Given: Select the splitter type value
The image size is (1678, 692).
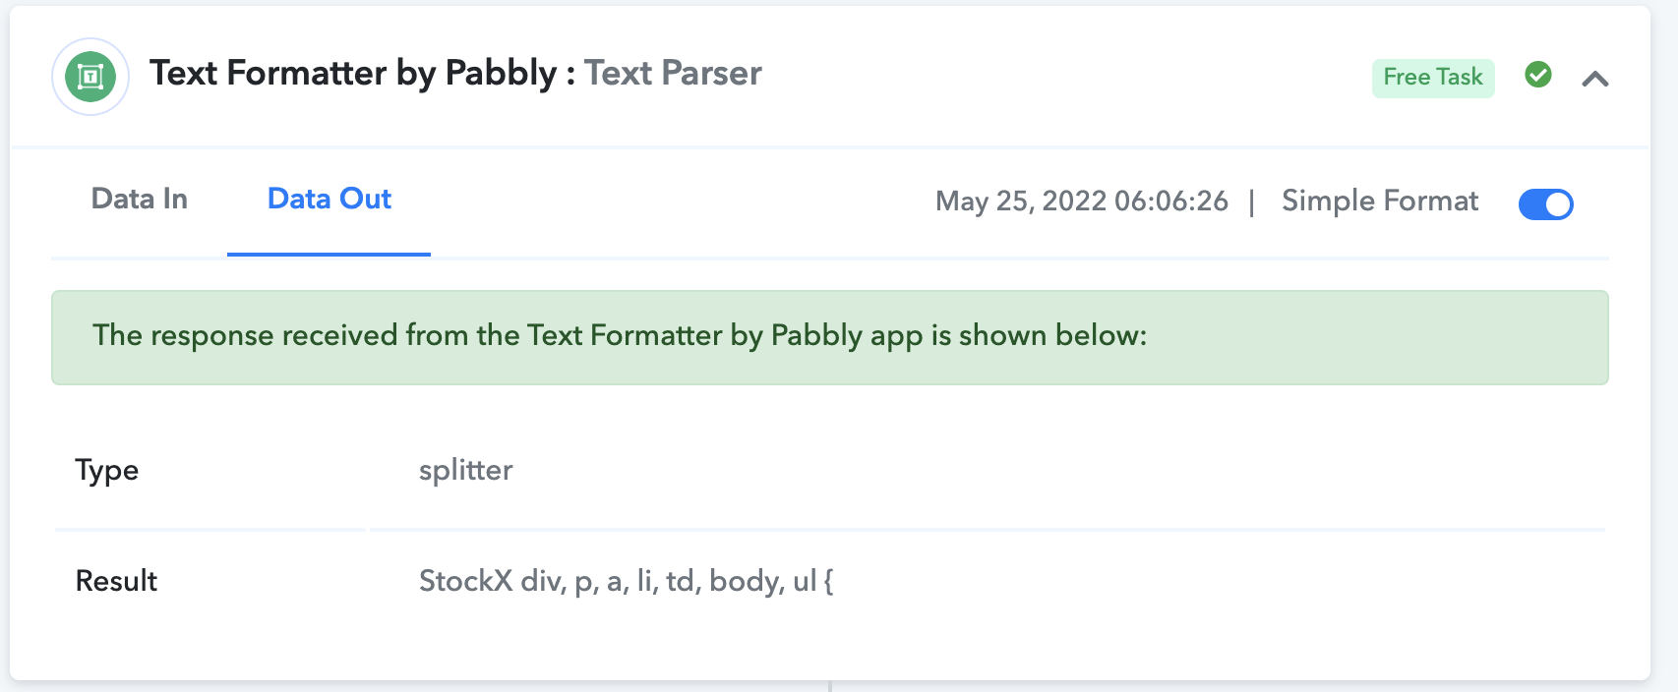Looking at the screenshot, I should tap(466, 471).
